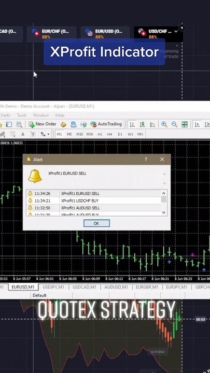The height and width of the screenshot is (373, 210).
Task: Select the 11:32:50 AUDUSD SELL alert row
Action: (x=93, y=208)
